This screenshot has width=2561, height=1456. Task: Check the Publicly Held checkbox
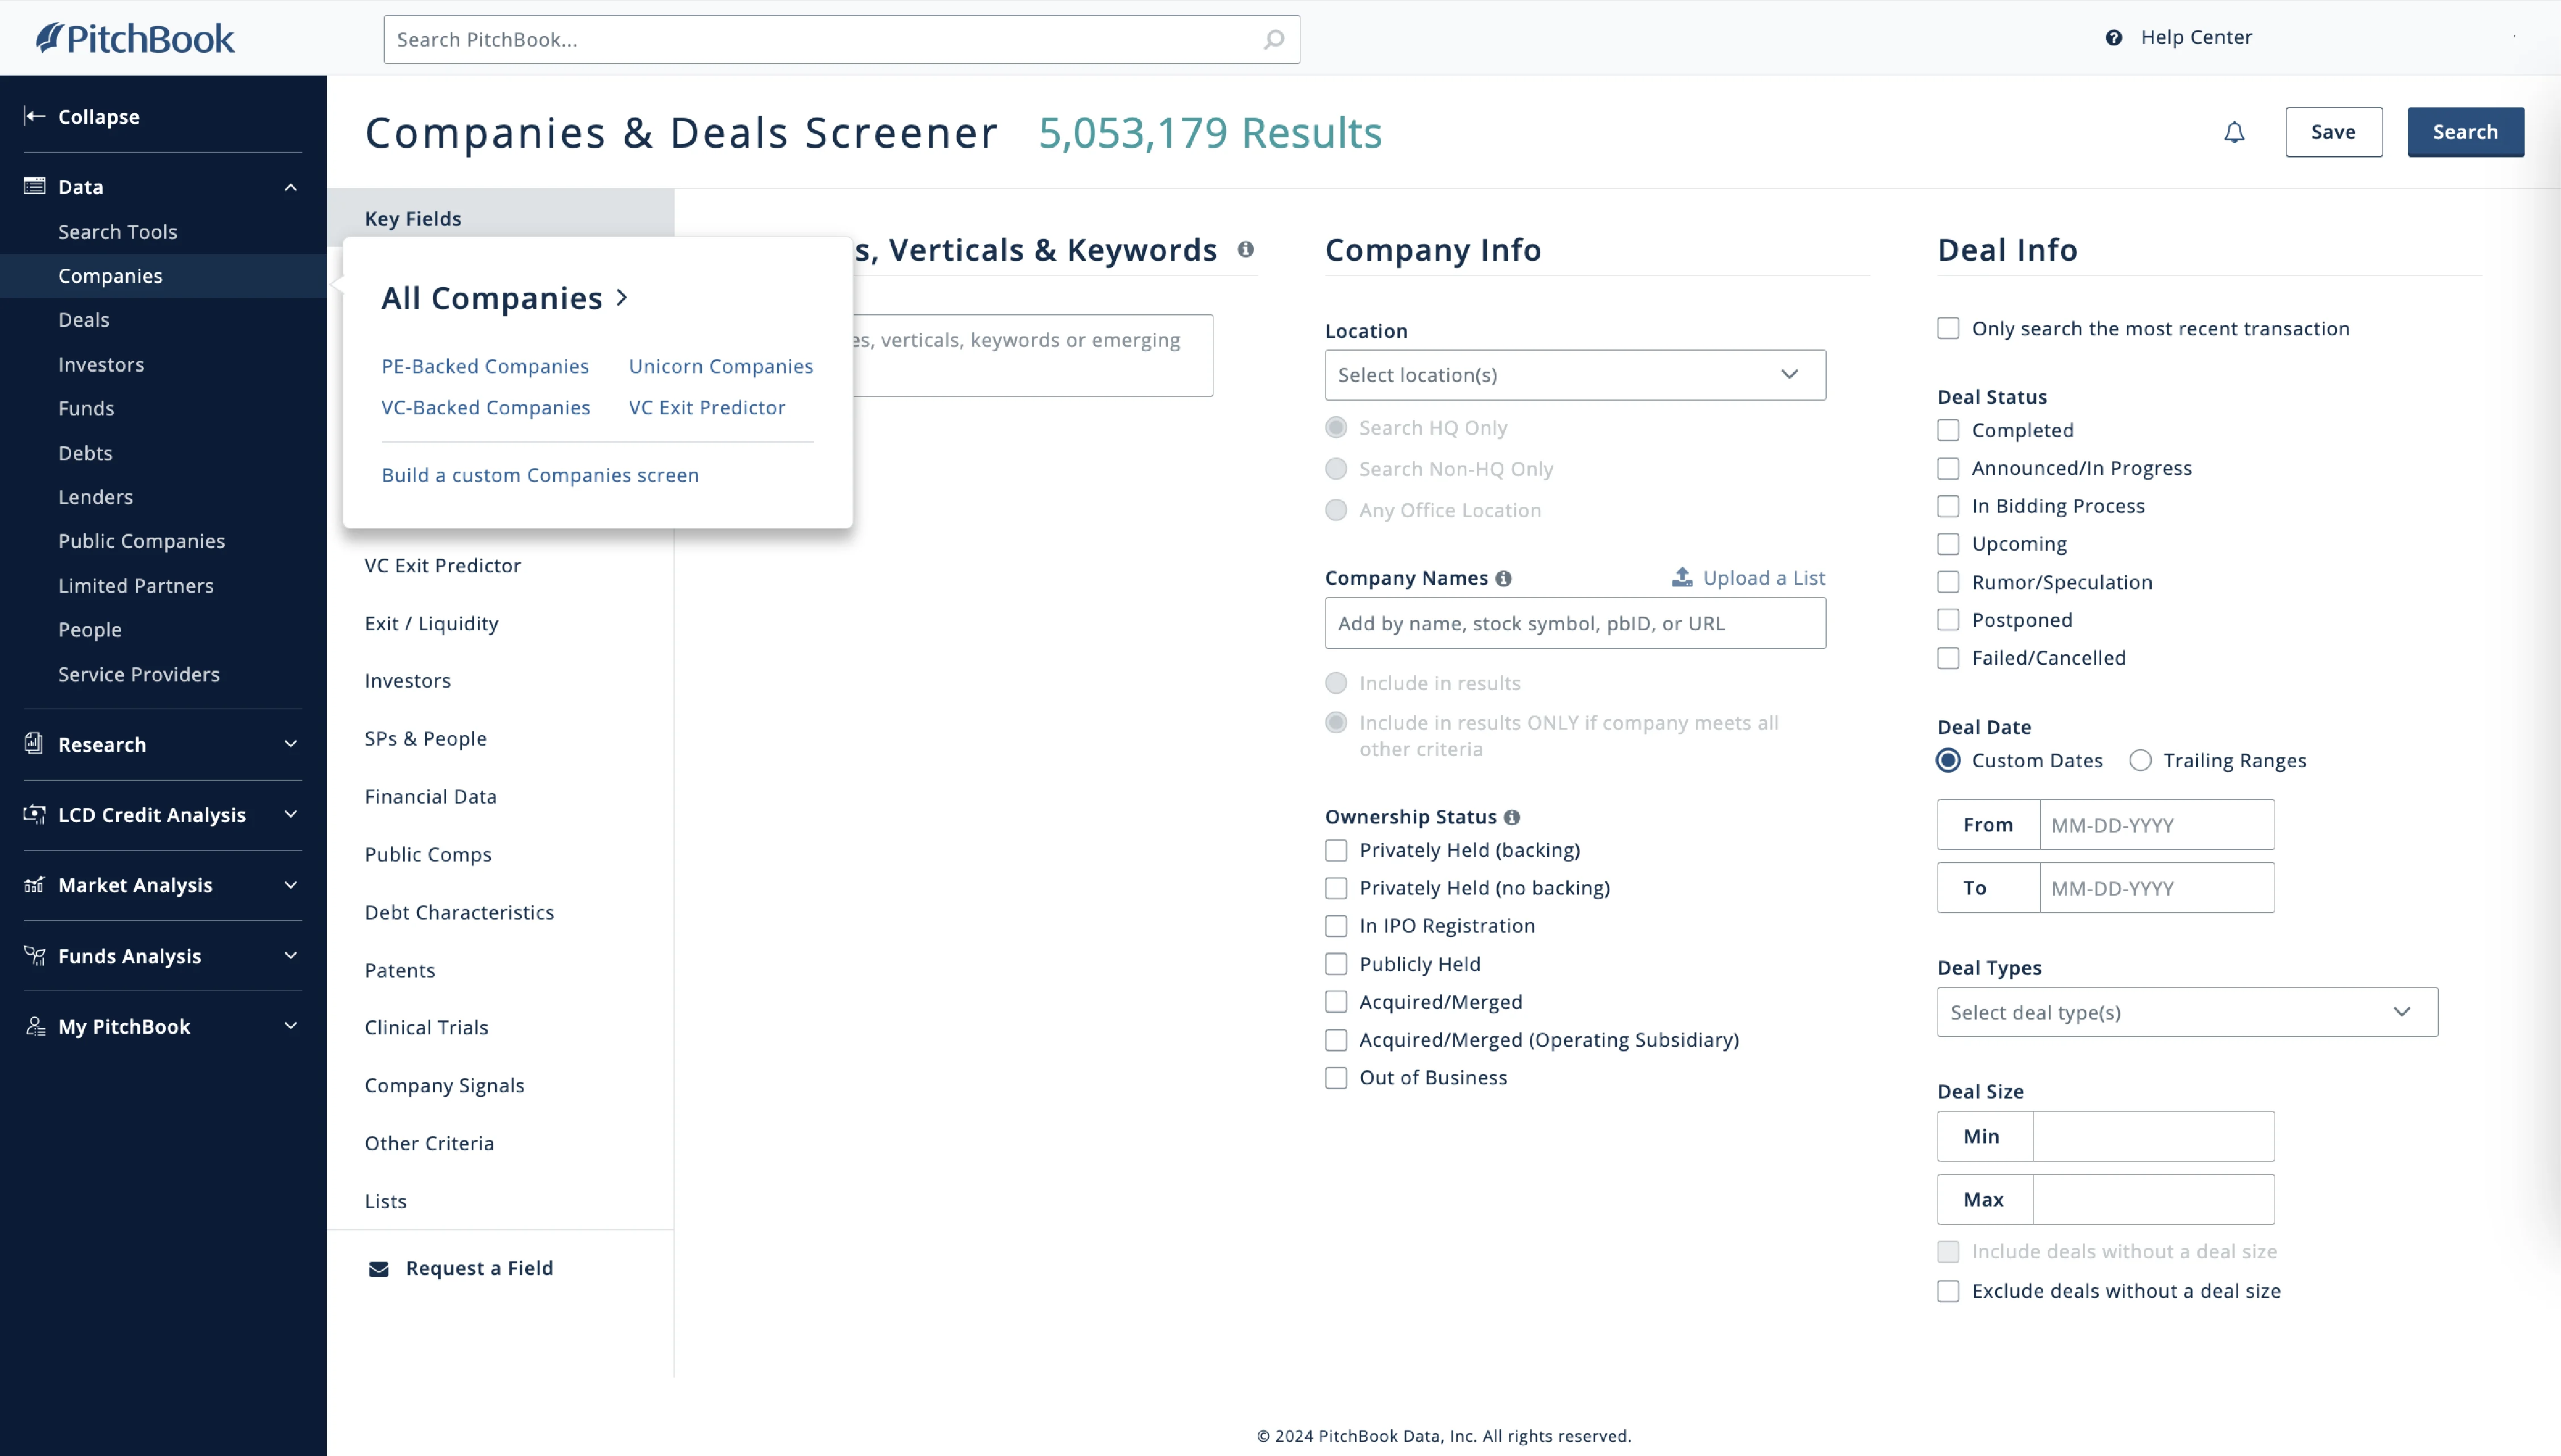point(1336,964)
